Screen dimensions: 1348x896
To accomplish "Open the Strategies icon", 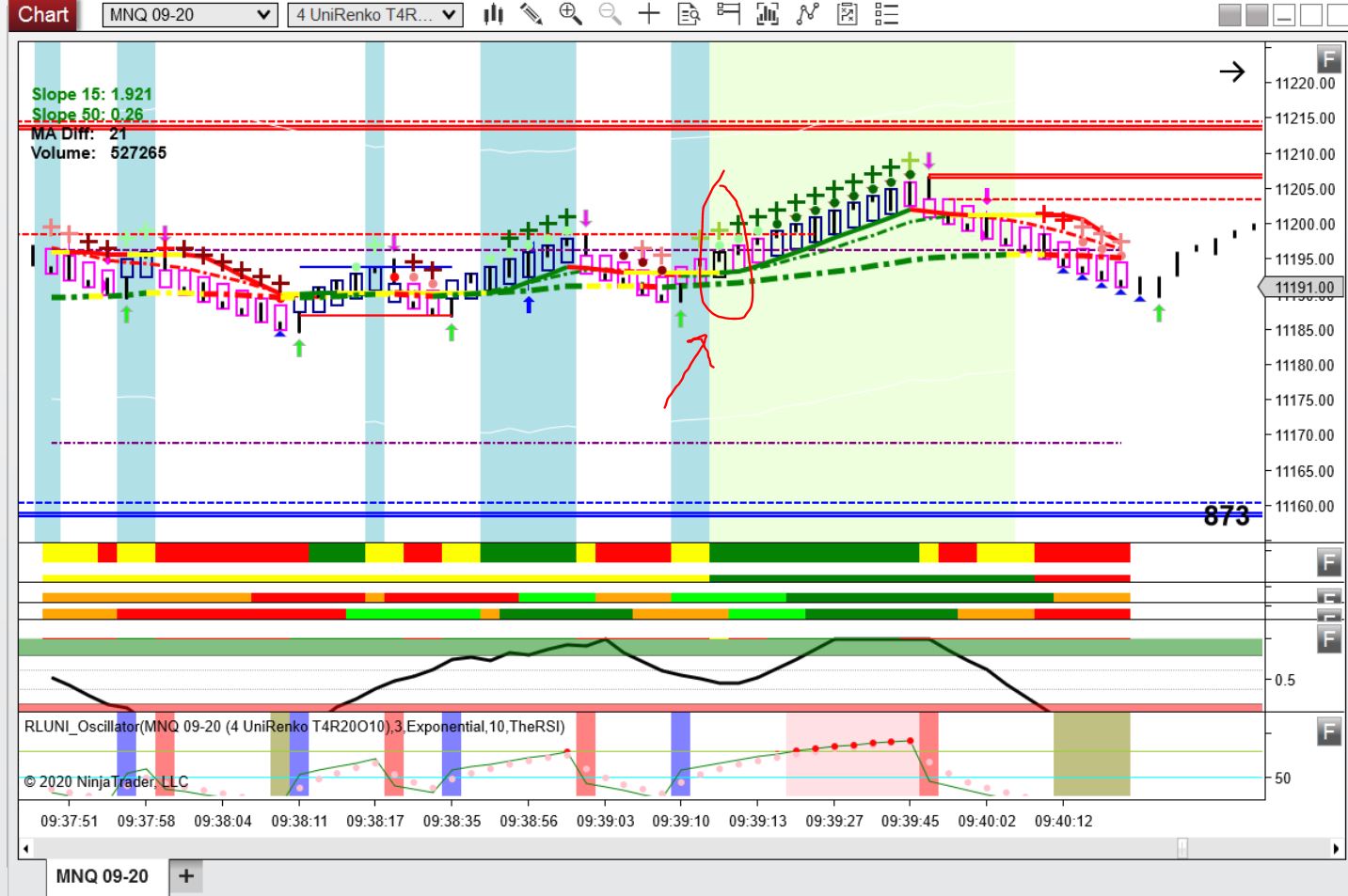I will point(847,14).
